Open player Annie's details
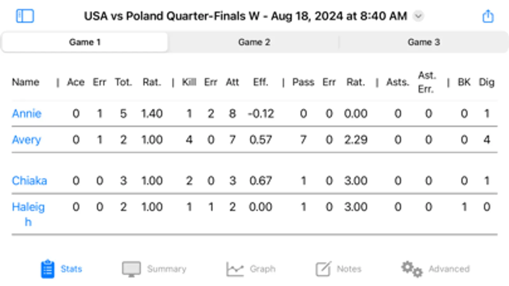 coord(27,113)
